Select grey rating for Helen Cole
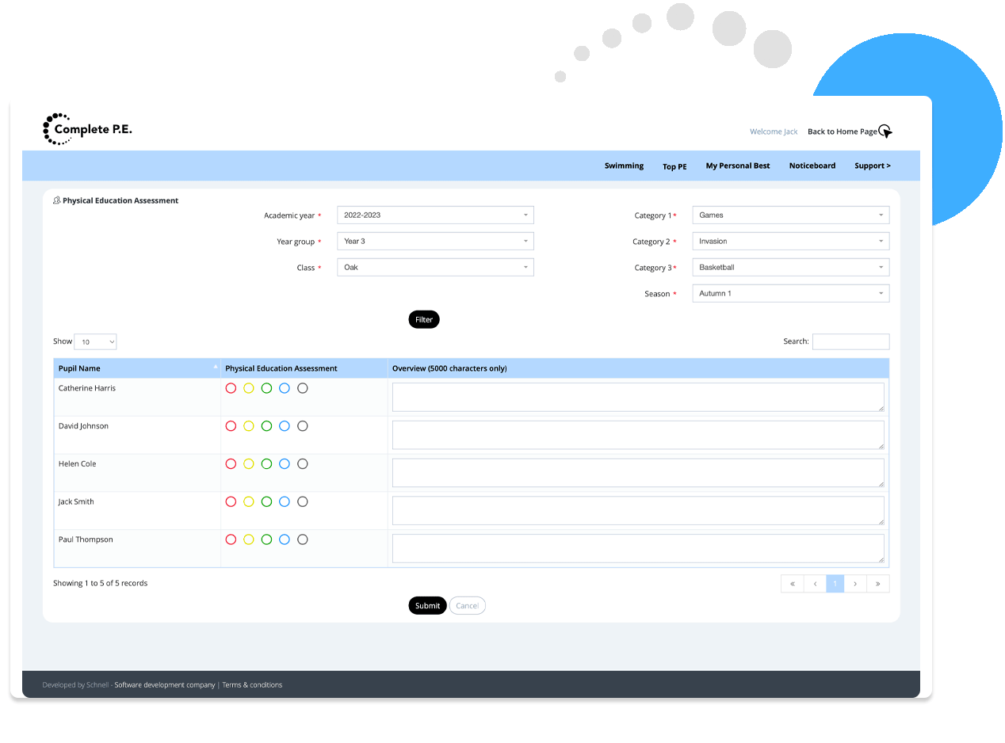Image resolution: width=1005 pixels, height=743 pixels. (x=302, y=464)
